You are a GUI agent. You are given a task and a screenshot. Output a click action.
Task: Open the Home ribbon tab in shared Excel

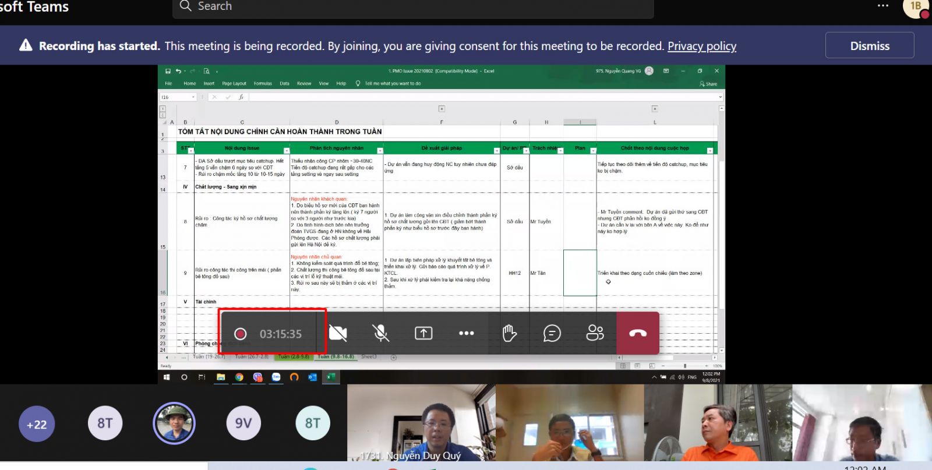[190, 83]
